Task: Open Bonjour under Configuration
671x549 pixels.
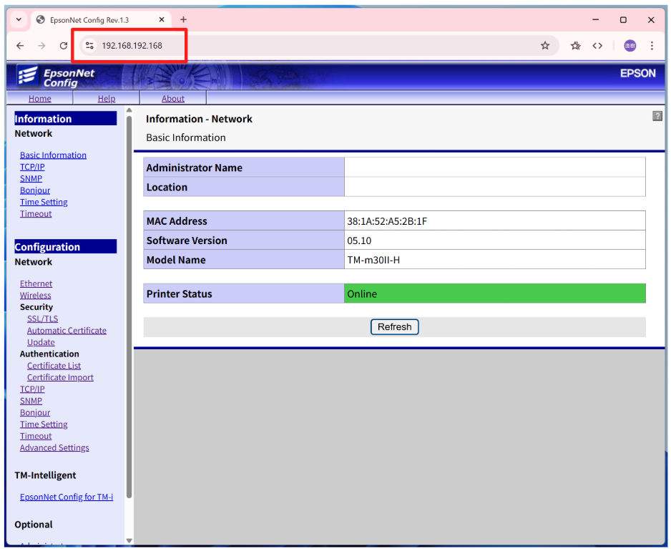Action: tap(35, 412)
